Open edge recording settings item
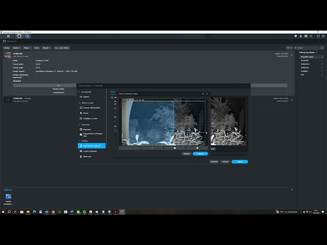The height and width of the screenshot is (245, 327). [x=92, y=135]
